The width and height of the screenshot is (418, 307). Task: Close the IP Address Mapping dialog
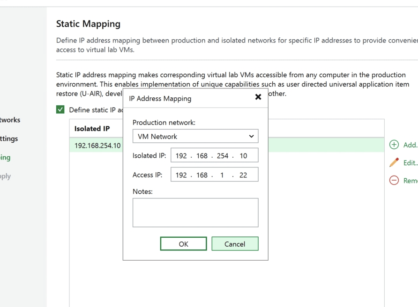pos(258,97)
